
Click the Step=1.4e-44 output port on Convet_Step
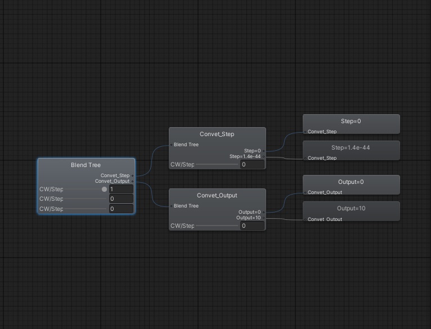[x=263, y=157]
